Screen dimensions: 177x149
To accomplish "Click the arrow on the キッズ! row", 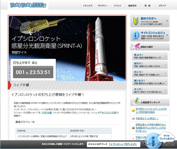I will pos(166,90).
